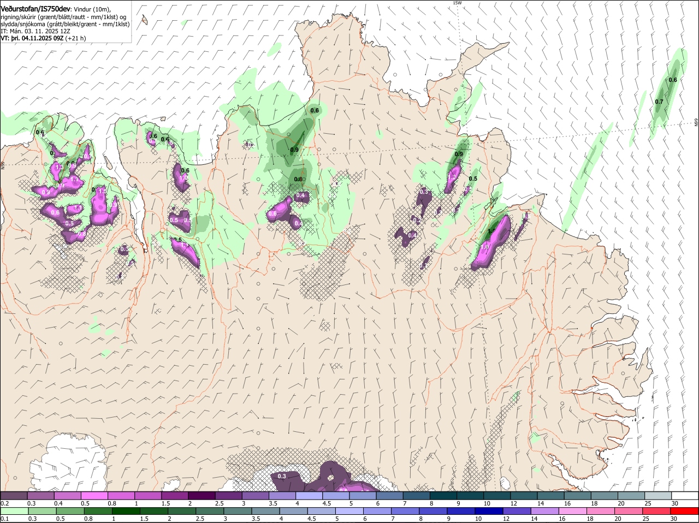Click the lavender snow swatch between 4 and 4.5
Image resolution: width=699 pixels, height=523 pixels.
coord(309,495)
